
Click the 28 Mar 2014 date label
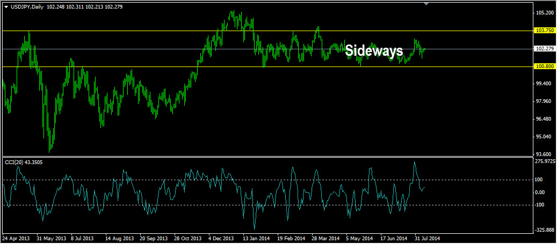click(x=326, y=238)
